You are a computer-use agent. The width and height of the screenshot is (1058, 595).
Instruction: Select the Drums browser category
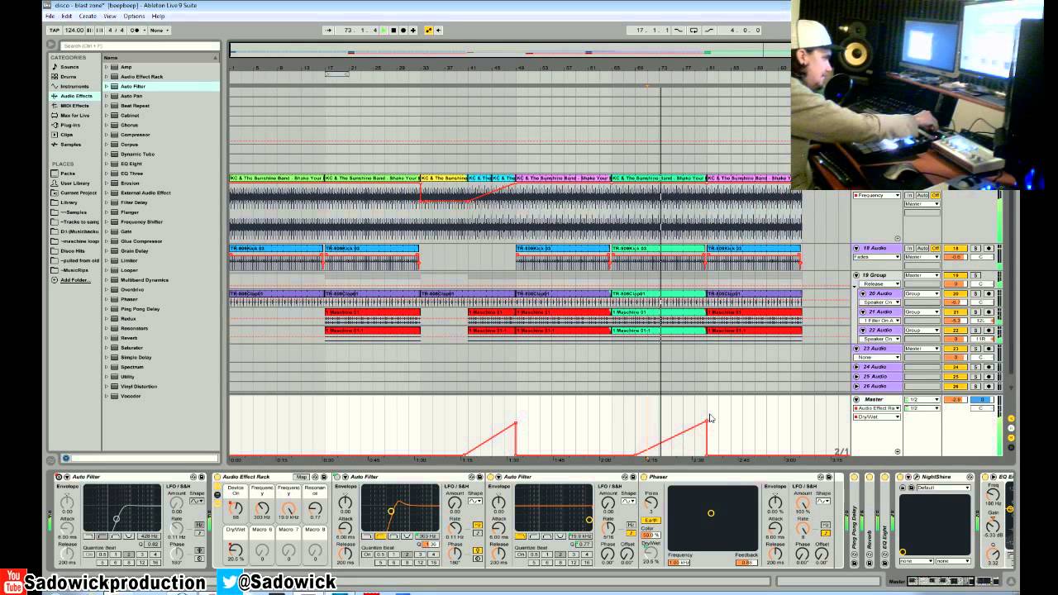[69, 76]
